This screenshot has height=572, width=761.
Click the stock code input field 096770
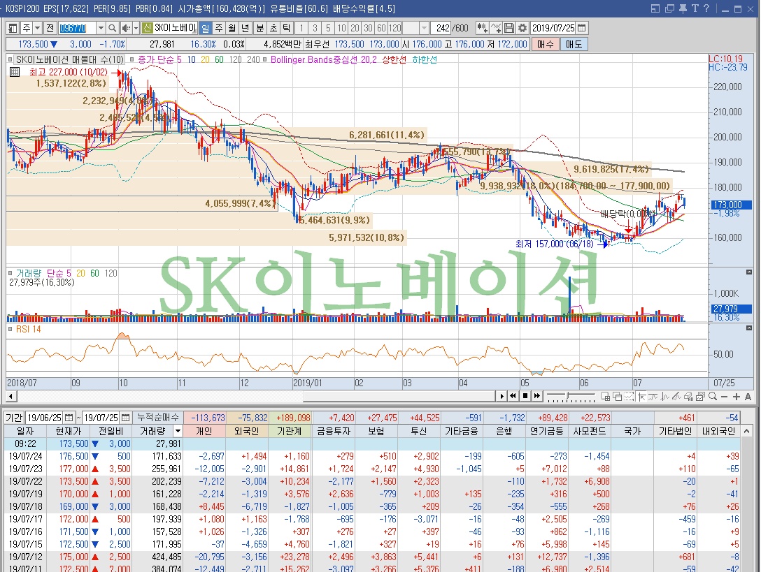click(77, 28)
